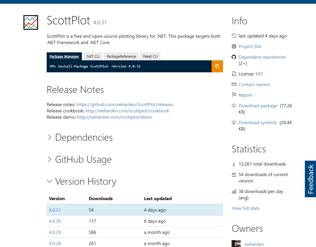This screenshot has height=247, width=316.
Task: Open the Dependent repositories link
Action: [262, 57]
